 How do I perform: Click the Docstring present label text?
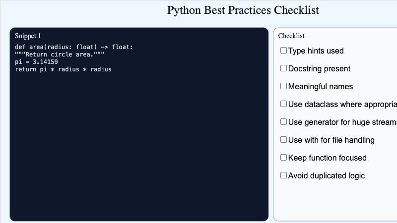point(319,68)
